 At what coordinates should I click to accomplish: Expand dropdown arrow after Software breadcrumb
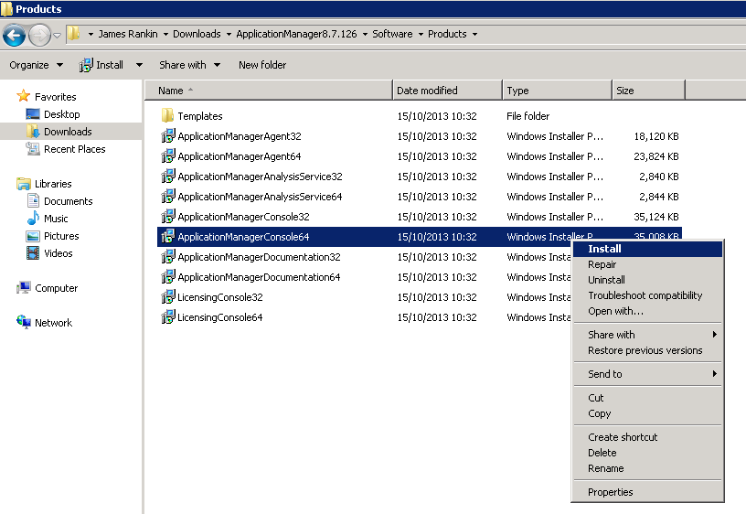point(421,34)
